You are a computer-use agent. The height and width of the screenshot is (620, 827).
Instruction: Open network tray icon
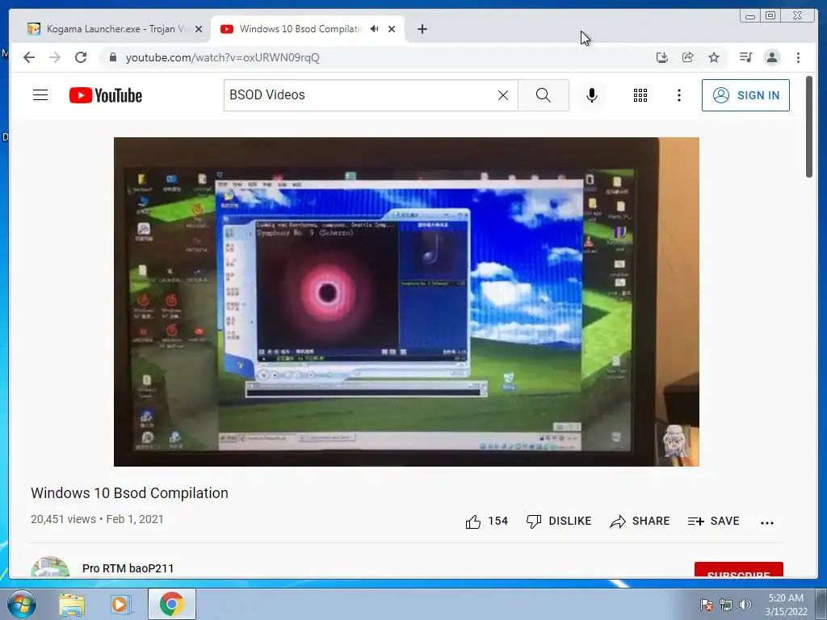point(726,605)
